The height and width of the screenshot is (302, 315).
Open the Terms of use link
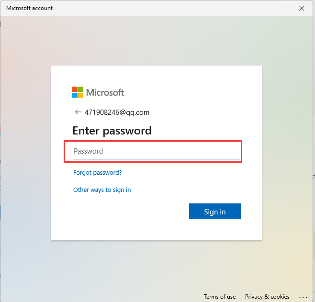tap(220, 297)
